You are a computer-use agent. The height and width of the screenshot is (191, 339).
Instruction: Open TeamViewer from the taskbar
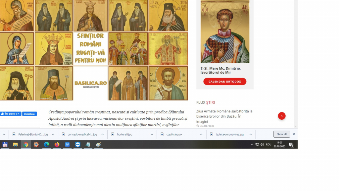(x=77, y=145)
